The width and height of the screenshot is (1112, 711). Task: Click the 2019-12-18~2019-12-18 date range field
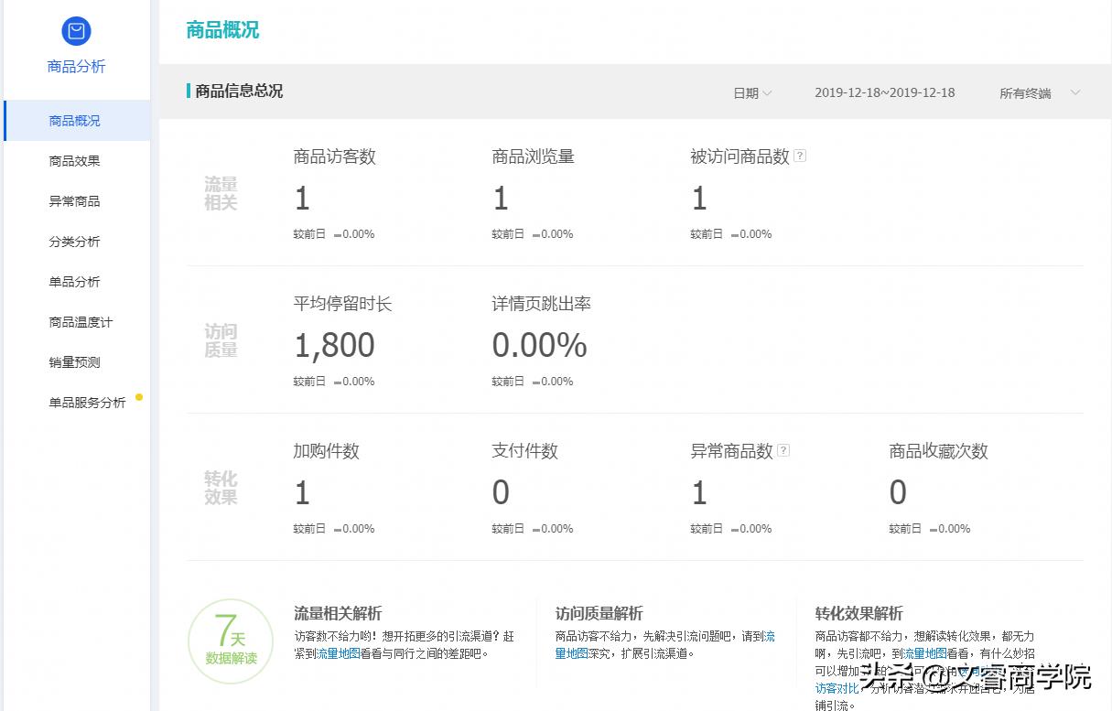coord(884,92)
